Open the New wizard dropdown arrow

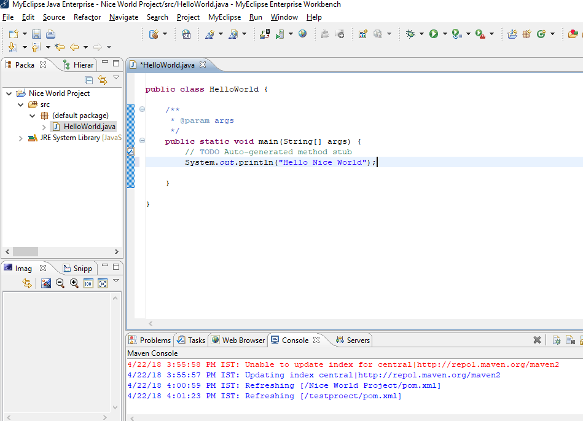pyautogui.click(x=25, y=34)
